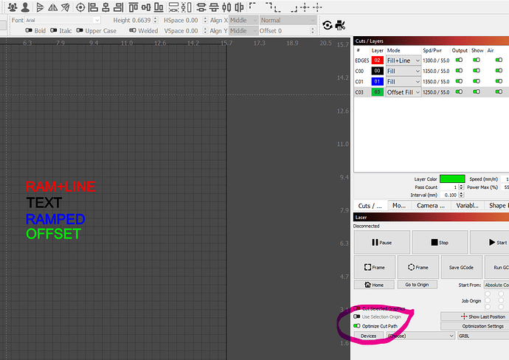Open the Align Y dropdown
Image resolution: width=509 pixels, height=360 pixels.
[243, 30]
